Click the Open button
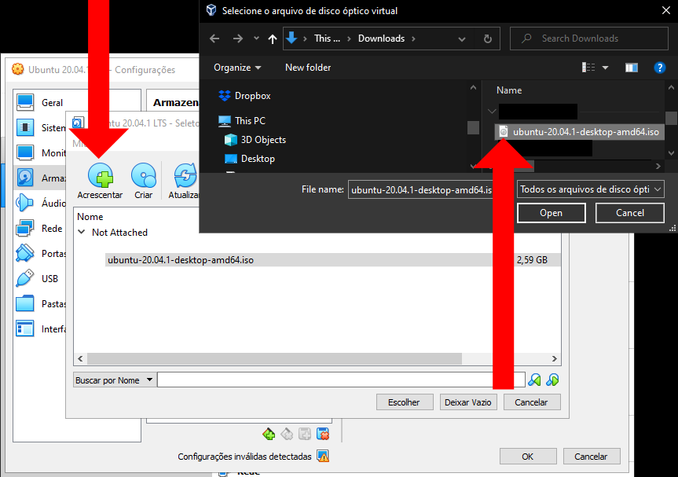 [x=552, y=213]
